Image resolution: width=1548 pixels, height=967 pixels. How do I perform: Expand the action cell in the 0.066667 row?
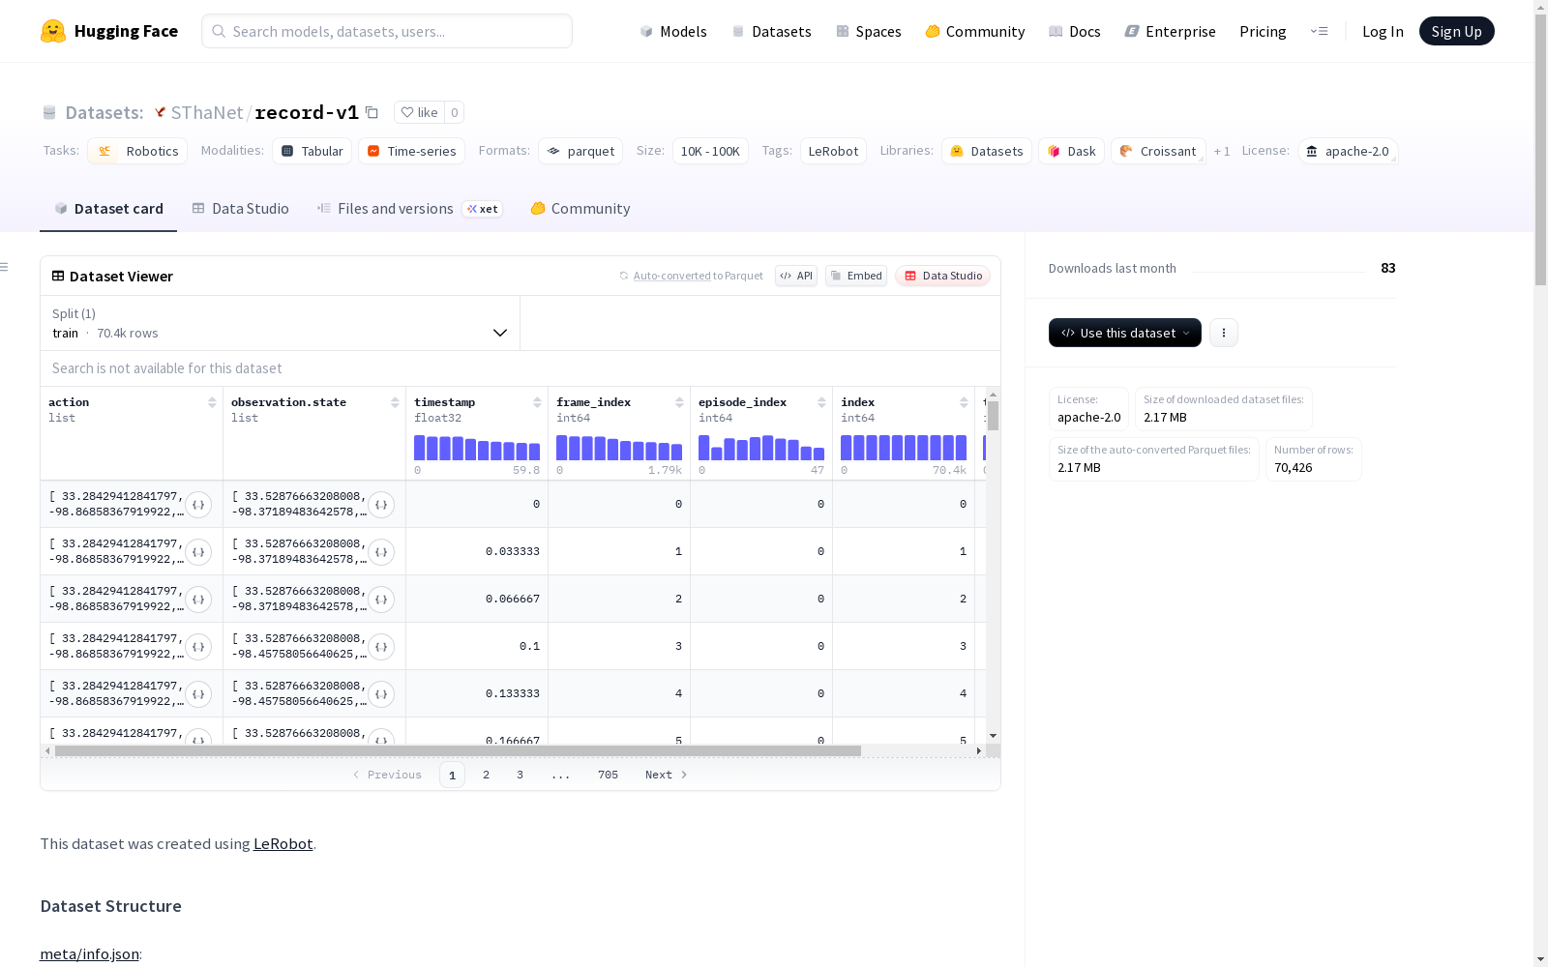point(198,599)
